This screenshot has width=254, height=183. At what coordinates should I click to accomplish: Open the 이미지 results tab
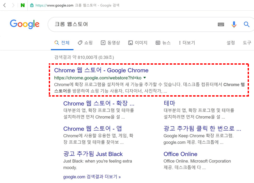click(x=138, y=43)
